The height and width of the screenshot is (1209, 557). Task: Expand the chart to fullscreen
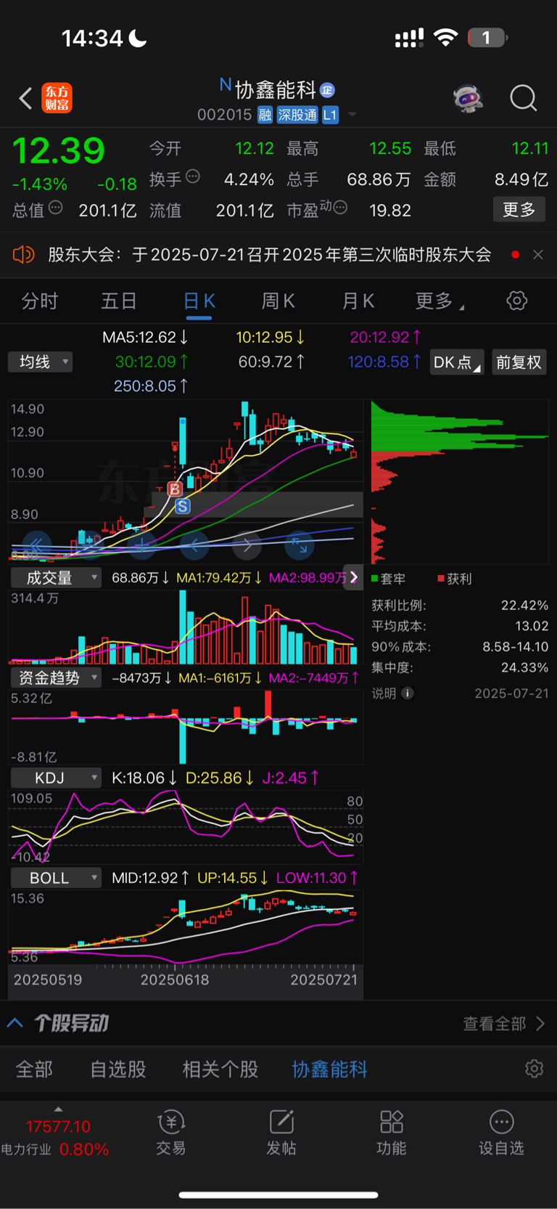[x=300, y=545]
